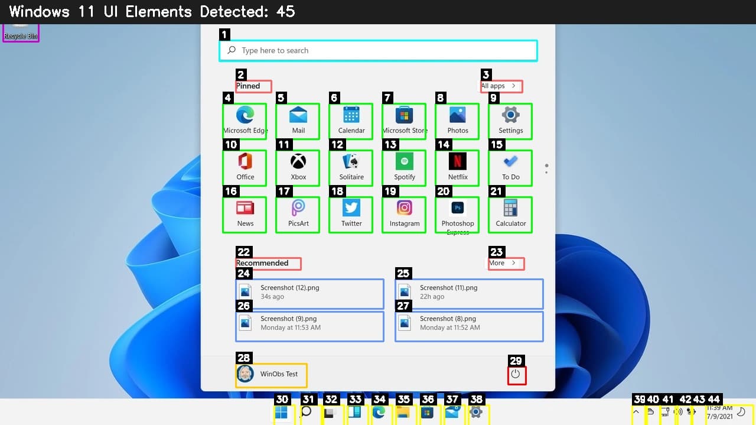756x425 pixels.
Task: Click the WinObs Test user account
Action: click(x=271, y=374)
